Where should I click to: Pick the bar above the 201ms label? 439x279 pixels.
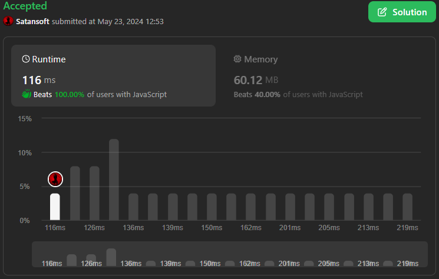pyautogui.click(x=290, y=207)
